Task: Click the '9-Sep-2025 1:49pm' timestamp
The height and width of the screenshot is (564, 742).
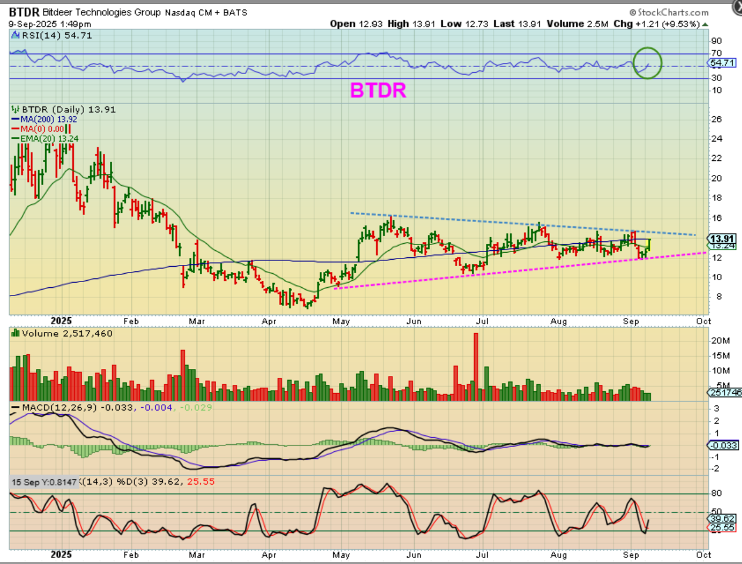Action: pyautogui.click(x=50, y=24)
